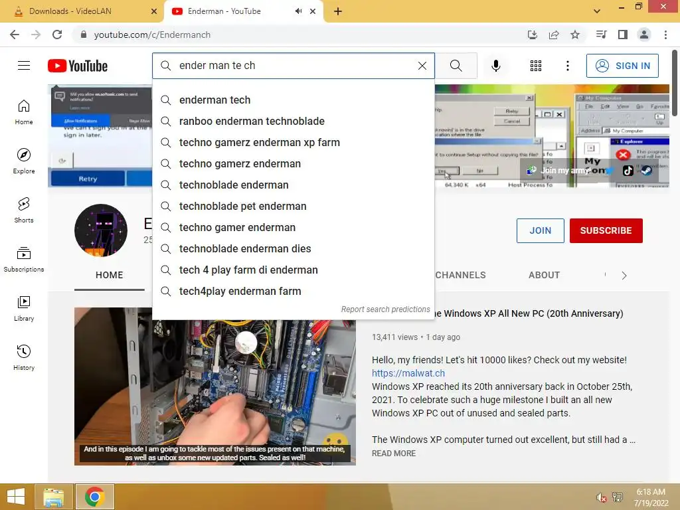Select suggestion 'techno gamerz enderman'

pyautogui.click(x=293, y=163)
